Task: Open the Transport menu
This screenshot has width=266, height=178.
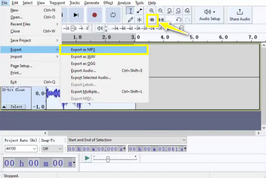Action: [57, 3]
